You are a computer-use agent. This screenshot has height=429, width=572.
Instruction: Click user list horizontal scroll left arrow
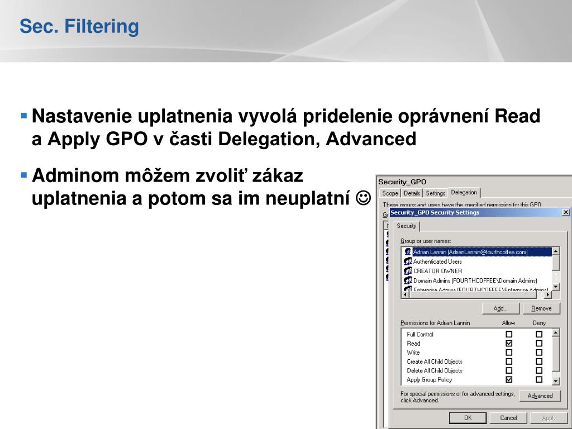405,294
